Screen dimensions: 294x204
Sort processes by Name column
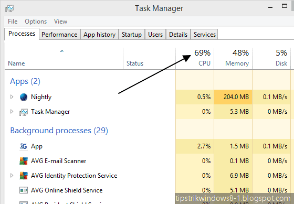pyautogui.click(x=64, y=58)
